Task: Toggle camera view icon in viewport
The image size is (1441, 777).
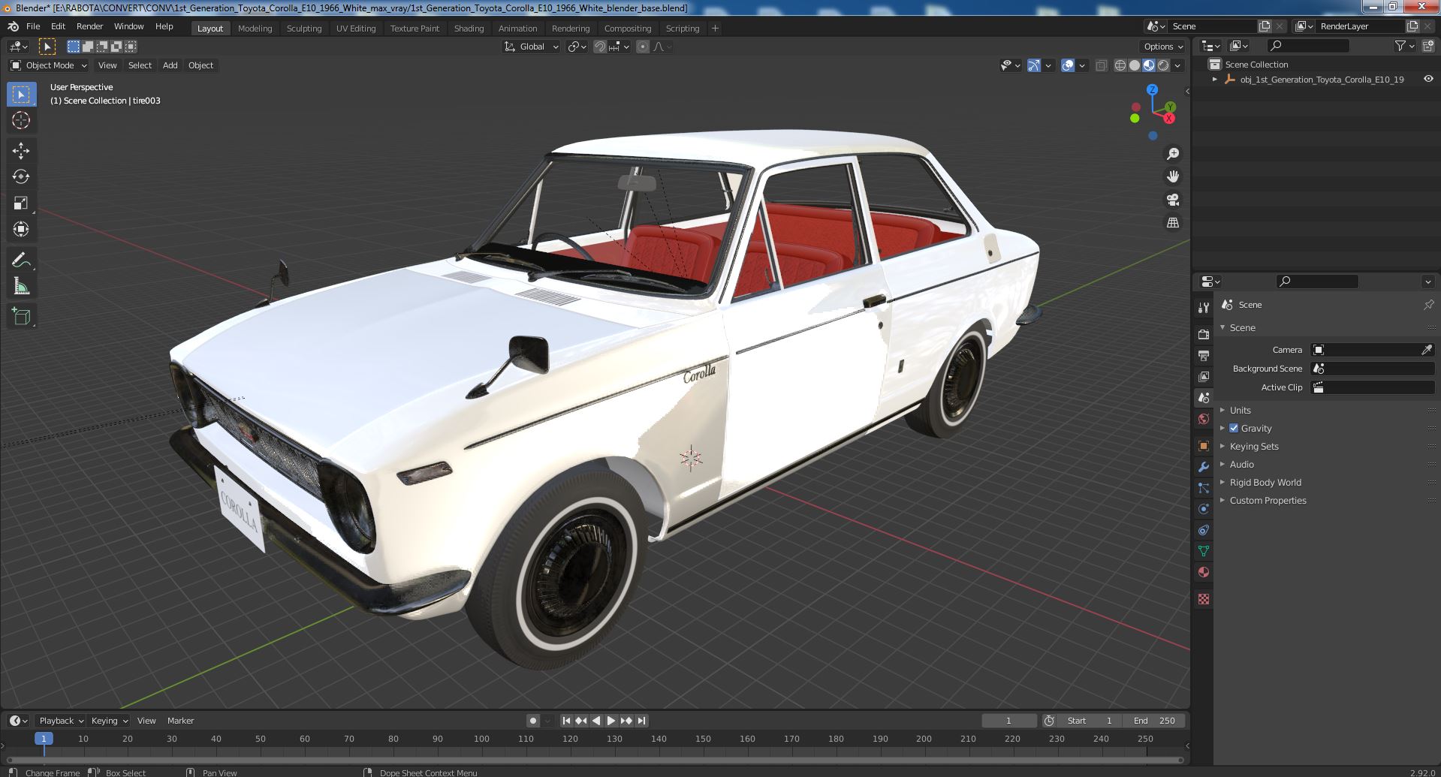Action: point(1172,200)
